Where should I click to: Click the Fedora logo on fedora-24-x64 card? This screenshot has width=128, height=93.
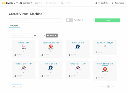(78, 47)
